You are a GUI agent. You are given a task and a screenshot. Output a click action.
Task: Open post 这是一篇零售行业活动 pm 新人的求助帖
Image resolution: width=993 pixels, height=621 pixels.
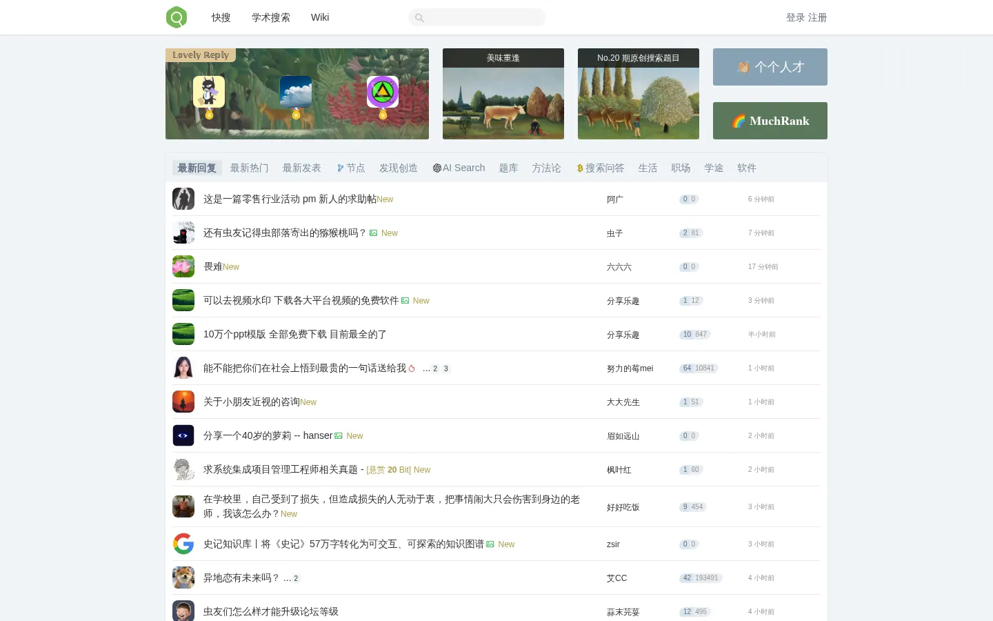click(290, 199)
